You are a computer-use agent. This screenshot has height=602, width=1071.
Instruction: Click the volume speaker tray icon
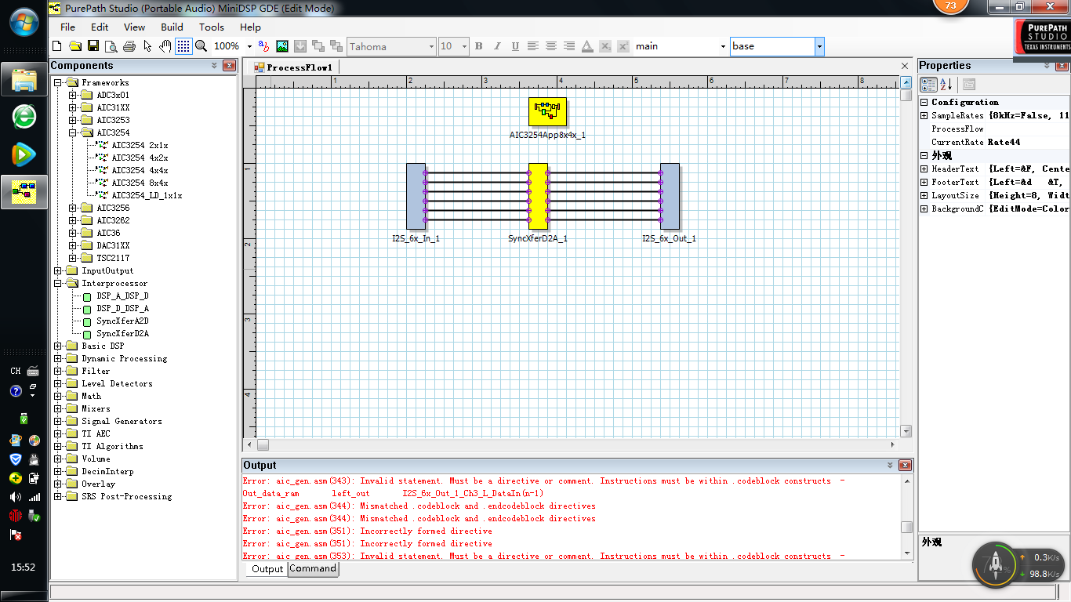(x=16, y=497)
